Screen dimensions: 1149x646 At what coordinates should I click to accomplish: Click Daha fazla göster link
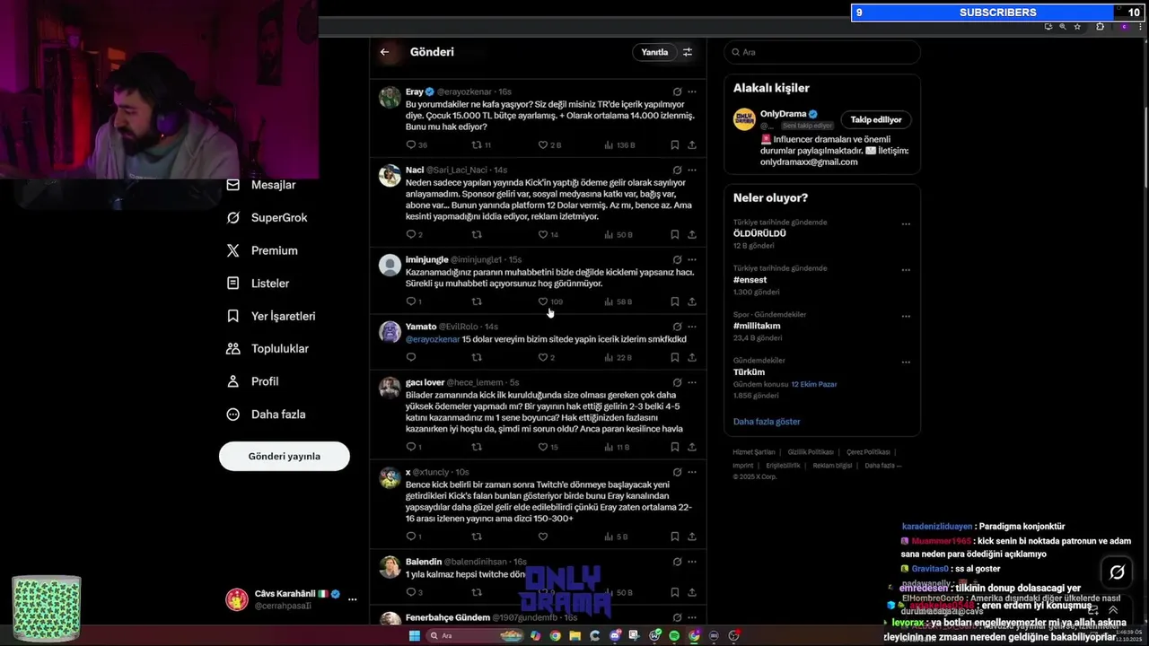pos(767,422)
